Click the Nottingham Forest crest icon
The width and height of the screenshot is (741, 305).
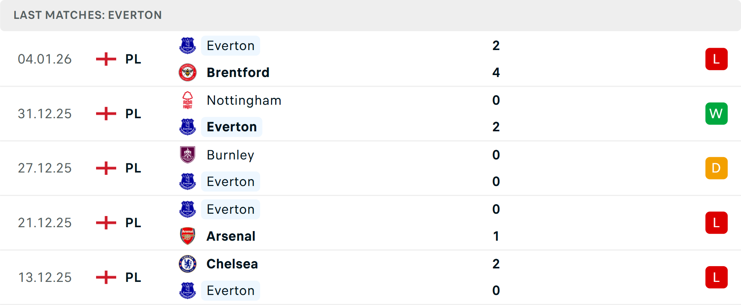pos(188,100)
